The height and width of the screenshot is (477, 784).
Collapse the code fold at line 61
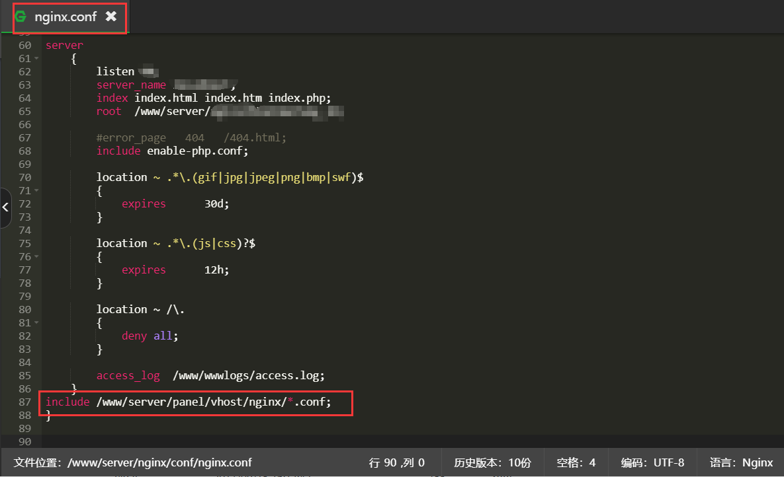(36, 58)
